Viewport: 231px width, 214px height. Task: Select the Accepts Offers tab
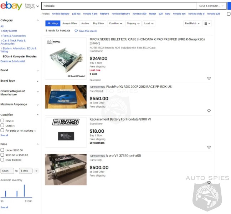(x=70, y=24)
